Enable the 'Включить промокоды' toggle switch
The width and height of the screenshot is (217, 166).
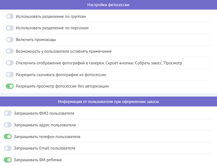pos(10,40)
